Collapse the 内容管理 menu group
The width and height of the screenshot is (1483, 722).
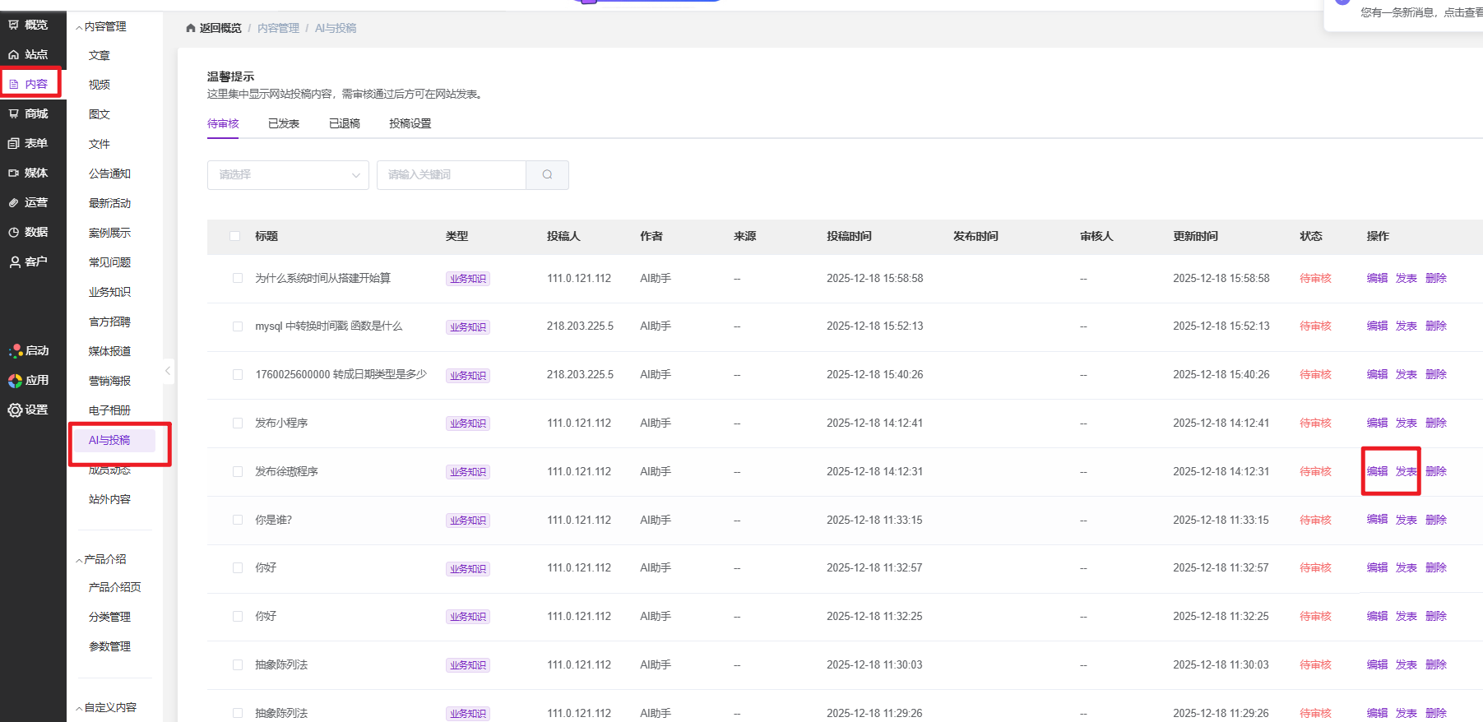[x=101, y=26]
